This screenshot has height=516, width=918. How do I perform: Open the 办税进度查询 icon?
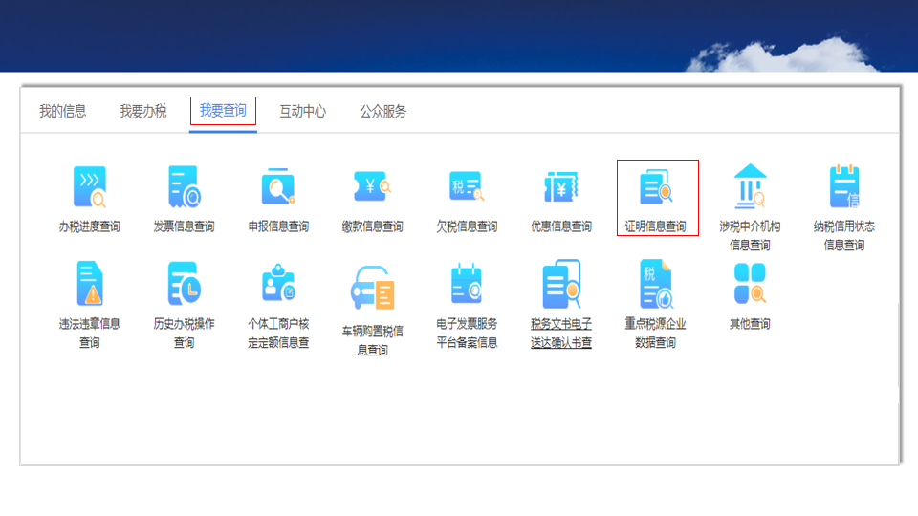point(90,187)
